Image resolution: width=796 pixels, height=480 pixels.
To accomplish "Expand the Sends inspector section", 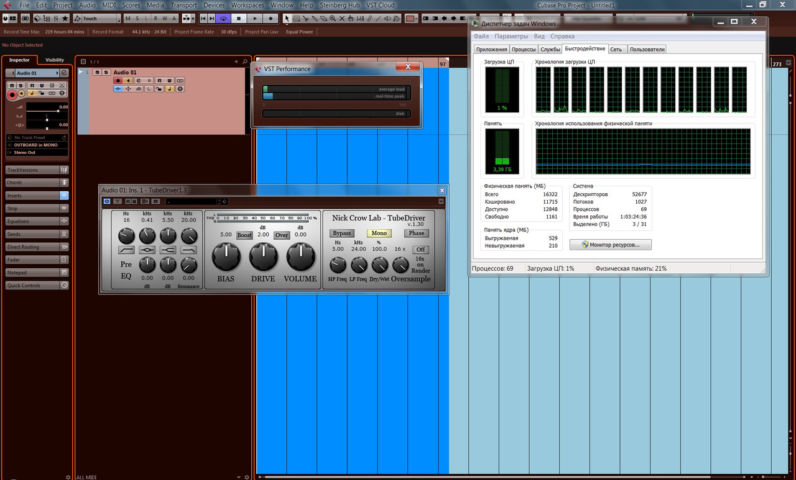I will 37,234.
